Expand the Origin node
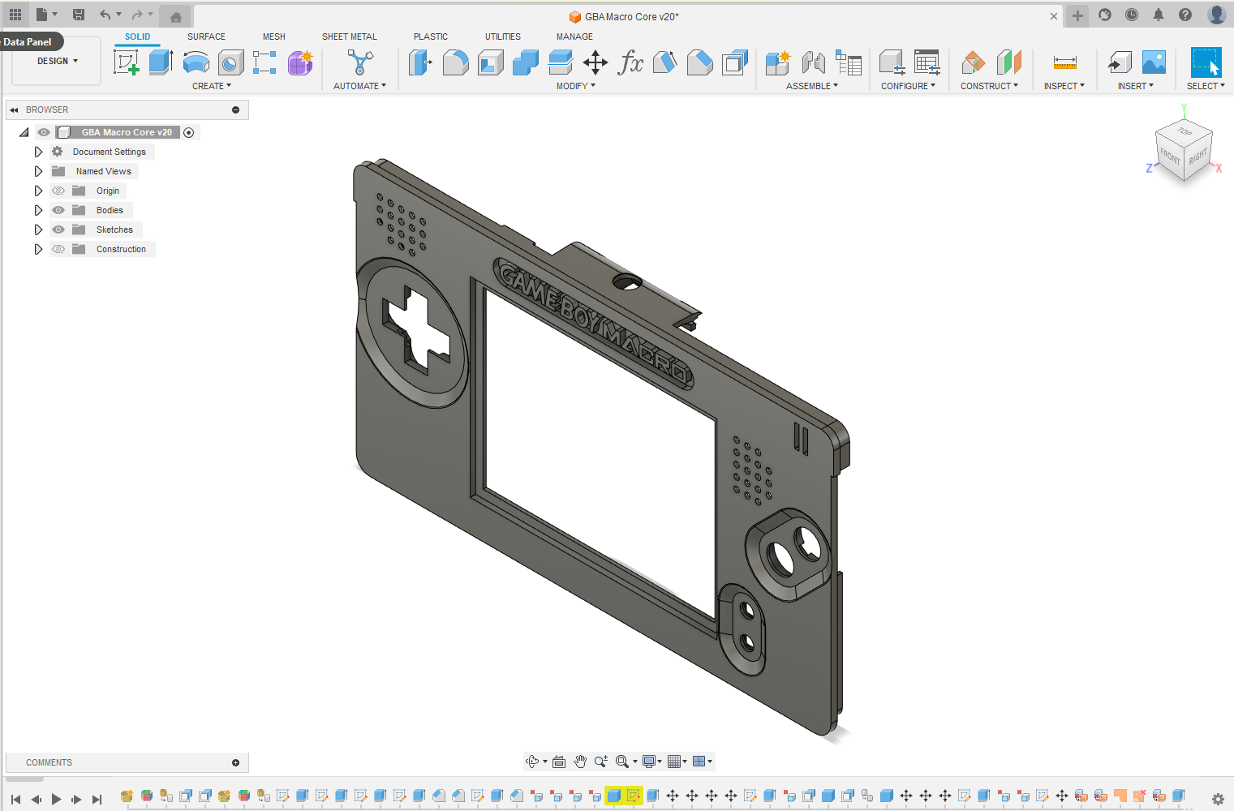 click(x=38, y=191)
